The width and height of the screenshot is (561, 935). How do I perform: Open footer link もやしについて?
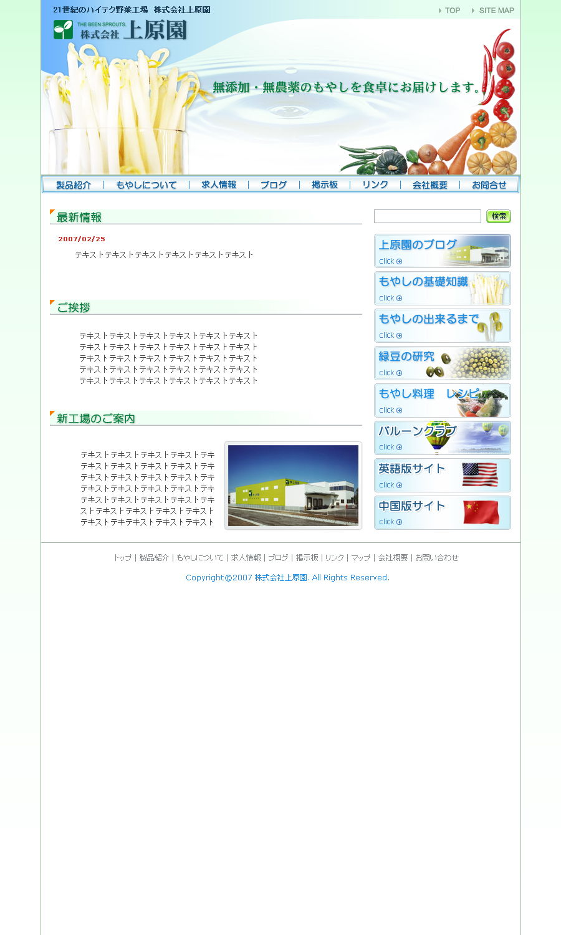pyautogui.click(x=199, y=558)
